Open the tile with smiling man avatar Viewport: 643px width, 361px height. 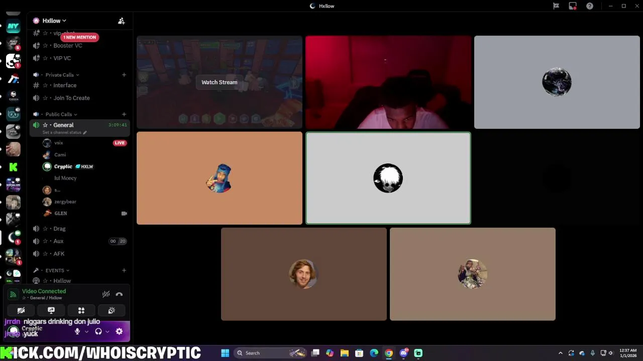[x=304, y=274]
